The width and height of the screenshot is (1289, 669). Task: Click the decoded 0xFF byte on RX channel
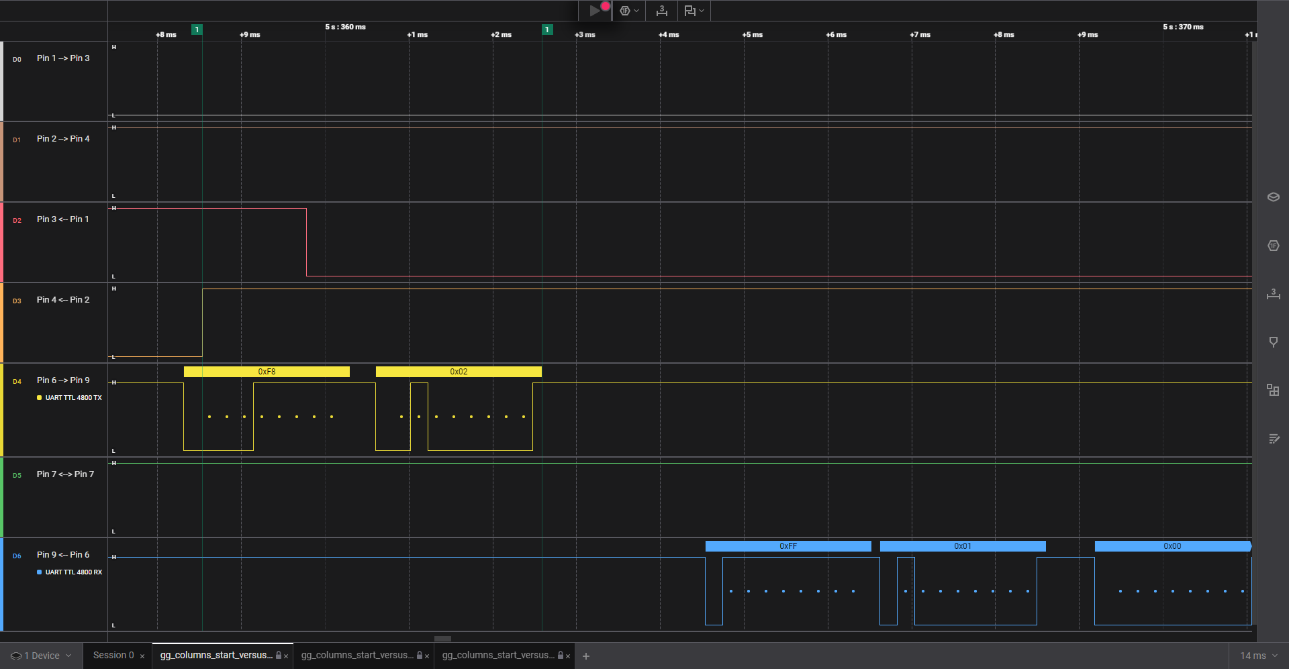788,546
